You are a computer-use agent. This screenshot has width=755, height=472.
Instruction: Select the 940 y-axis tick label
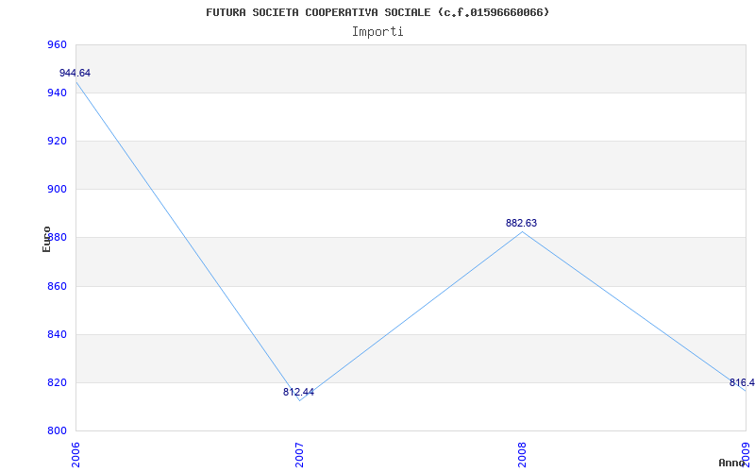point(57,93)
